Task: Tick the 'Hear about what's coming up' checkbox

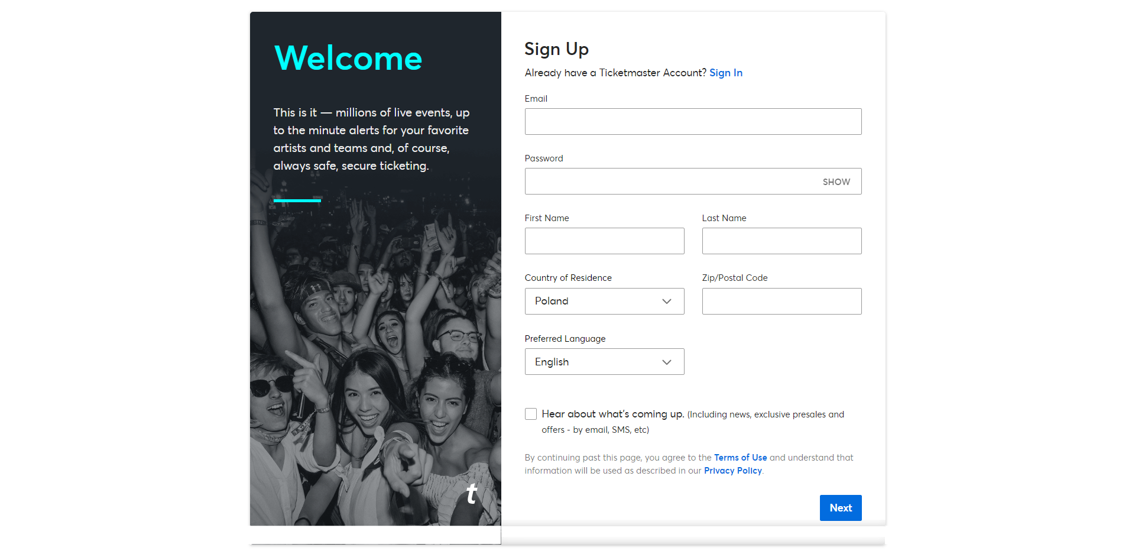Action: [x=531, y=414]
